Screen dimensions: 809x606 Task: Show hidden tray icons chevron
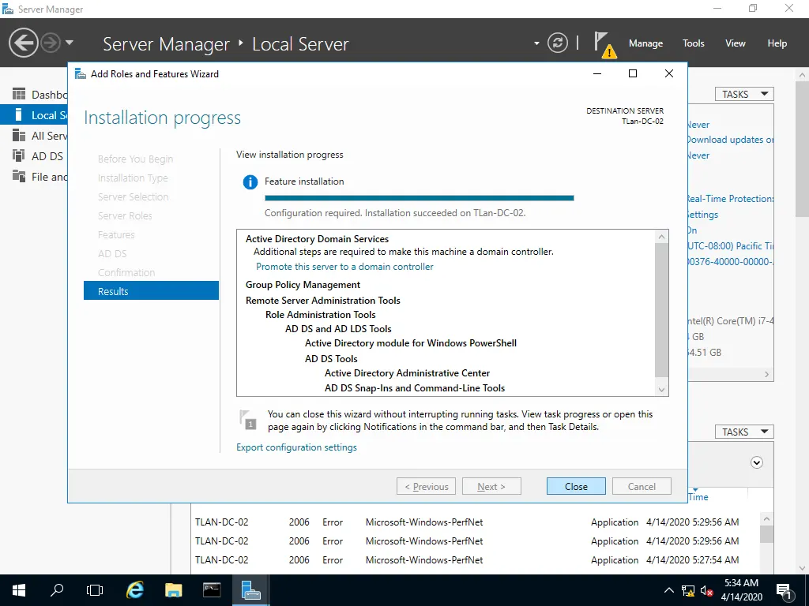pyautogui.click(x=668, y=590)
